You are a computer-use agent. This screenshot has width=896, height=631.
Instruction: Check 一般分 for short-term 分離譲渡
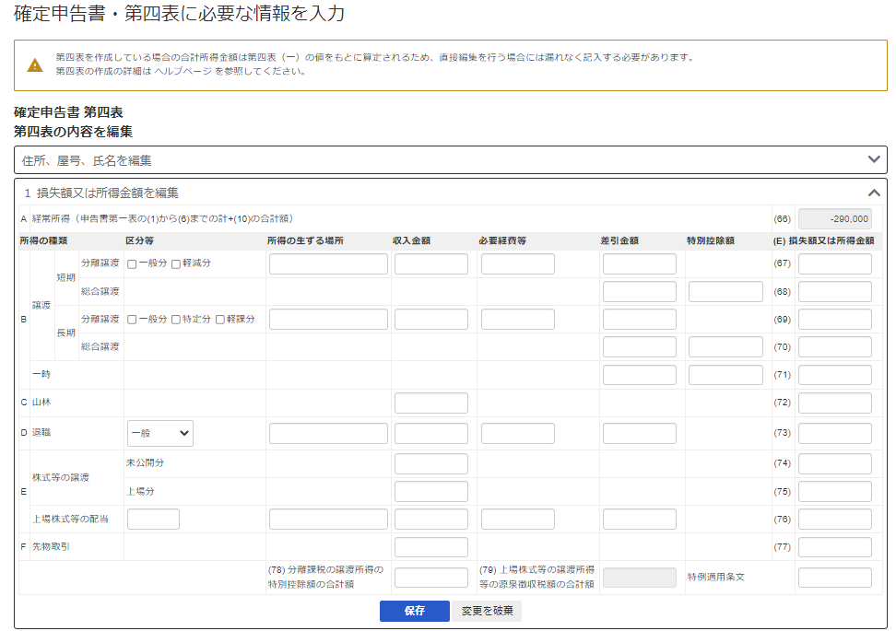(x=132, y=263)
